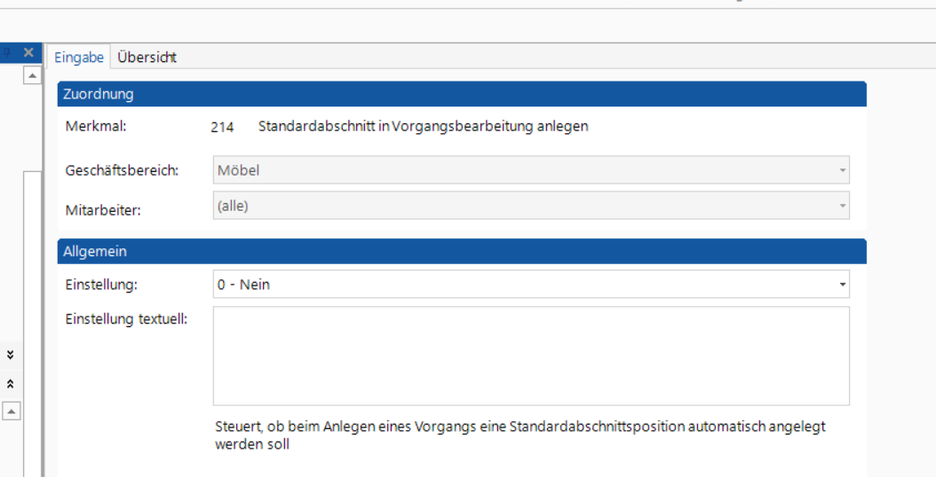The height and width of the screenshot is (477, 936).
Task: Open the Übersicht tab
Action: pos(147,58)
